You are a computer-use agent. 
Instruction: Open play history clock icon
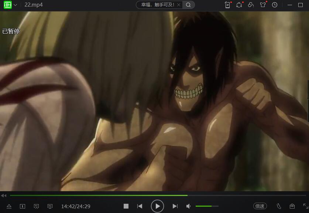tap(275, 5)
